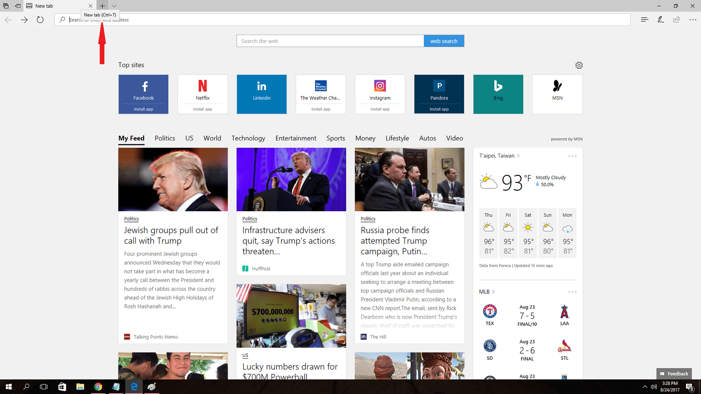The width and height of the screenshot is (701, 394).
Task: Start a Web Note annotation
Action: [x=660, y=20]
